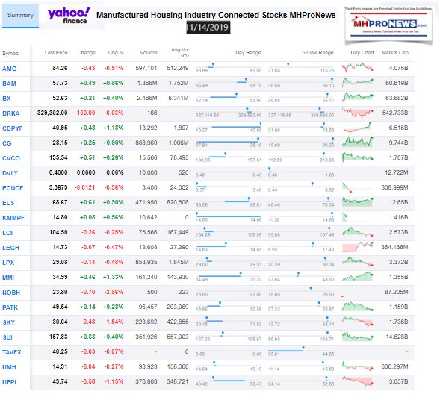This screenshot has height=397, width=440.
Task: Open the CG ticker link
Action: coord(7,143)
